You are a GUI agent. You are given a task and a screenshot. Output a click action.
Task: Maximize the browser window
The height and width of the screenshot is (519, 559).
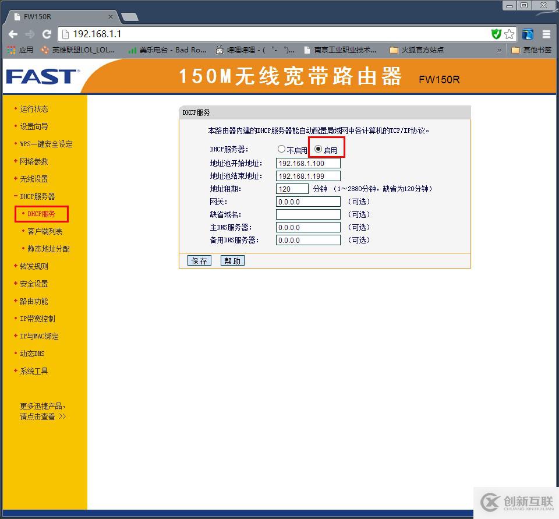(524, 5)
